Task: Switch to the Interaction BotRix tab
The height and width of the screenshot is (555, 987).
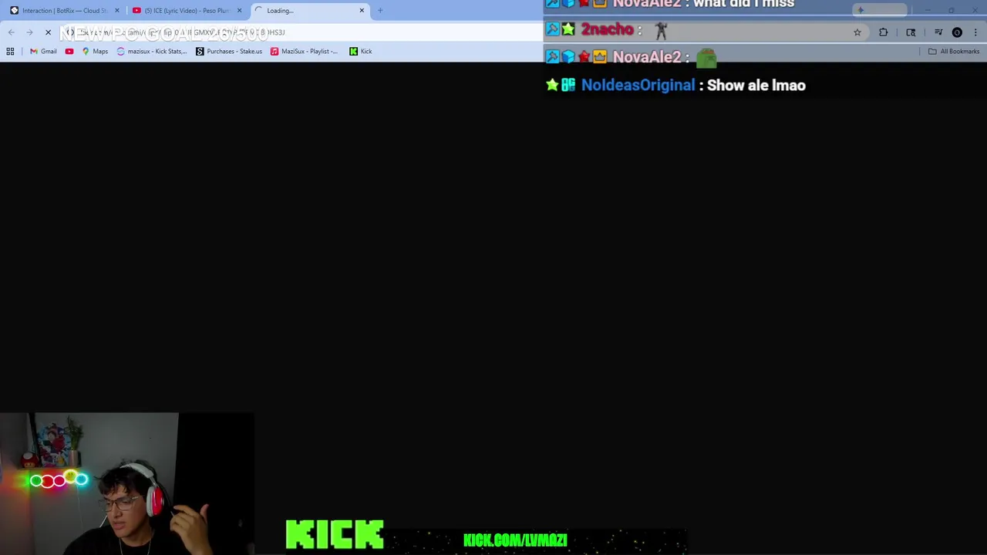Action: [x=64, y=11]
